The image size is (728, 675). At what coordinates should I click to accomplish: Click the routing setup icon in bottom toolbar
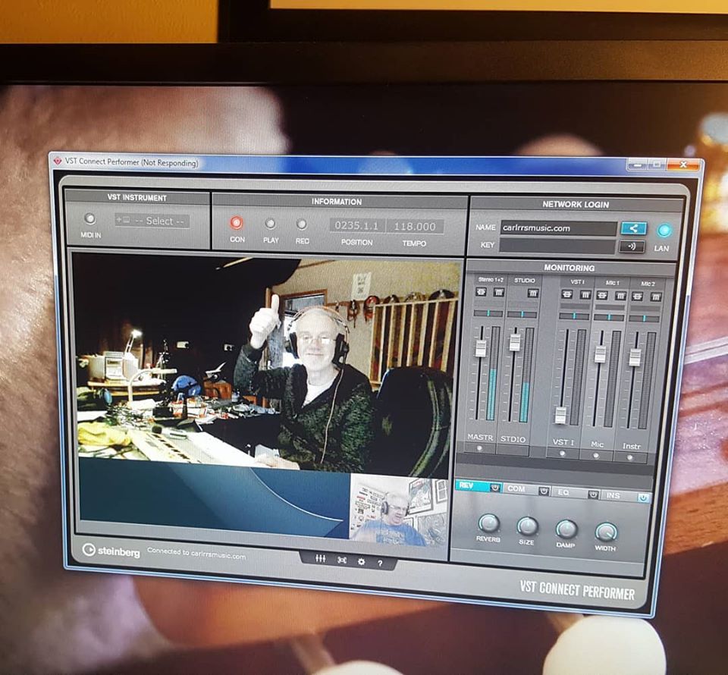click(342, 560)
